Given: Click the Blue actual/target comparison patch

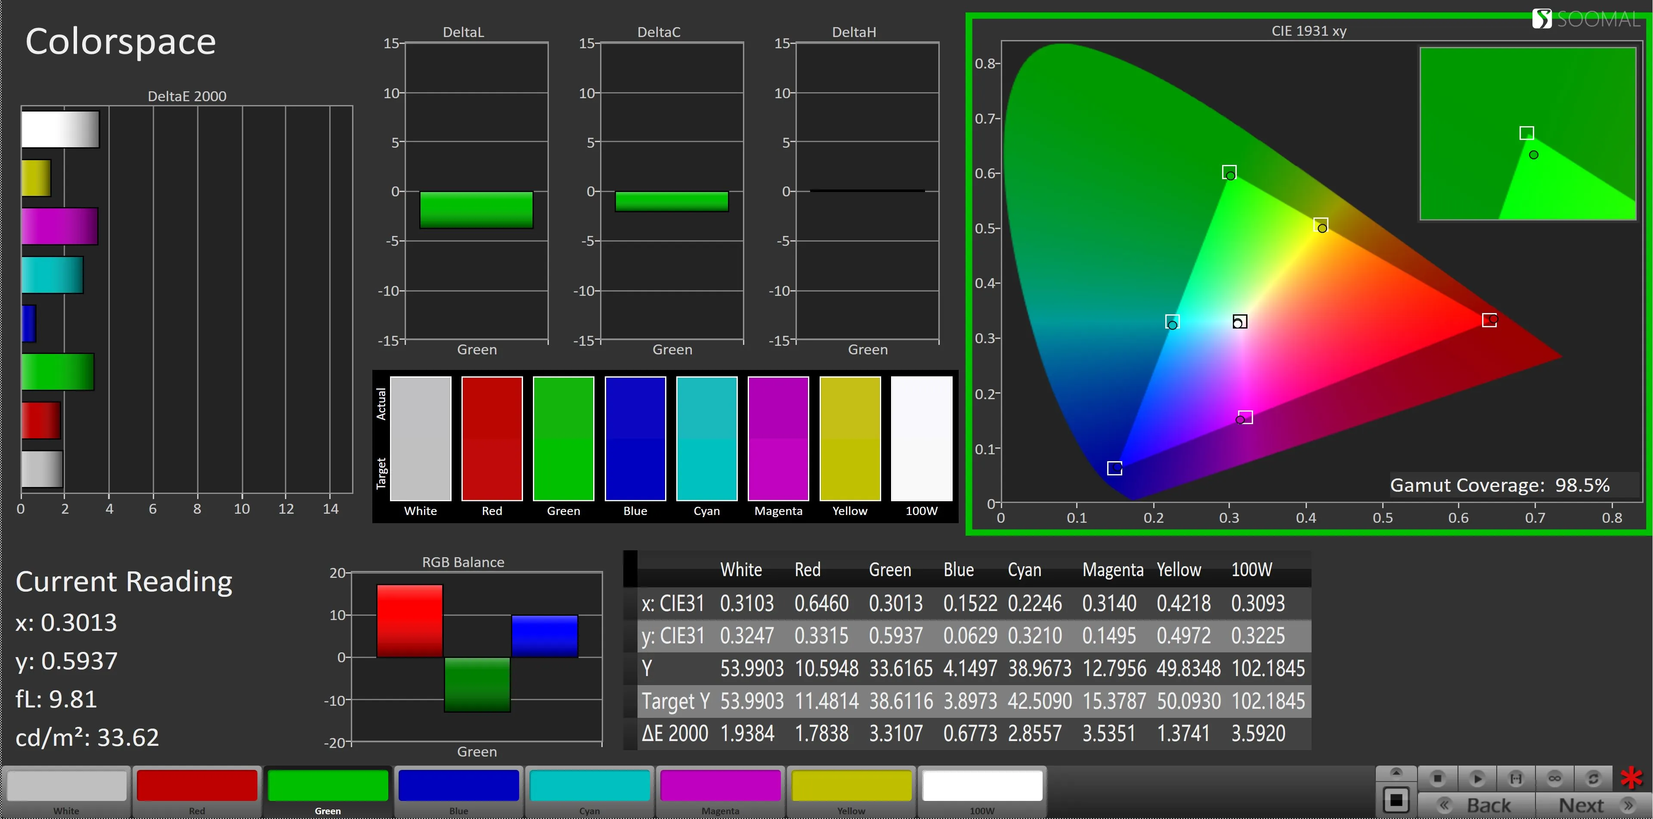Looking at the screenshot, I should click(635, 438).
